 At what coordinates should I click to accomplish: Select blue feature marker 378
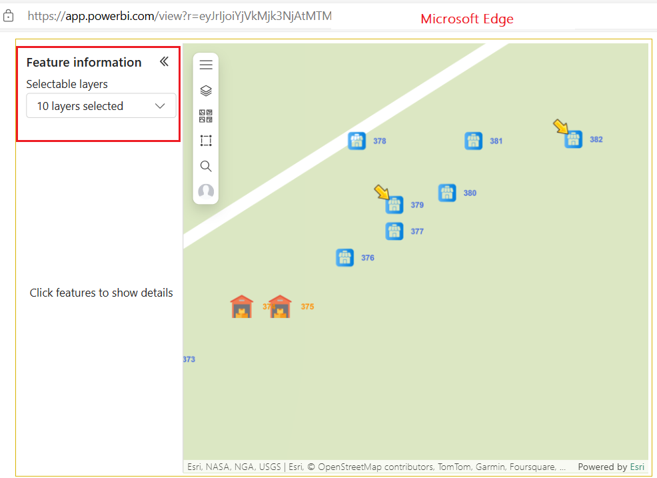coord(357,141)
